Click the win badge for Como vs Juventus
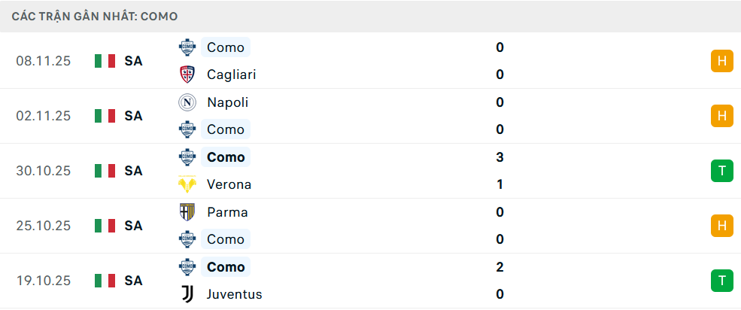 (x=721, y=281)
